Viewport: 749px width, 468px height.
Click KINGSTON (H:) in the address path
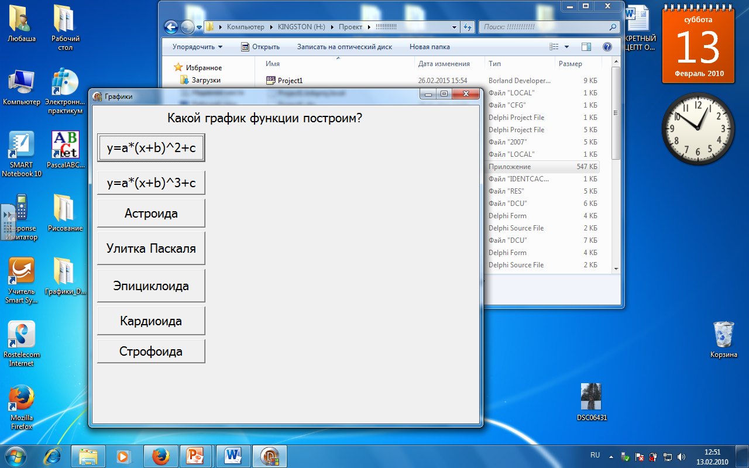pos(303,27)
